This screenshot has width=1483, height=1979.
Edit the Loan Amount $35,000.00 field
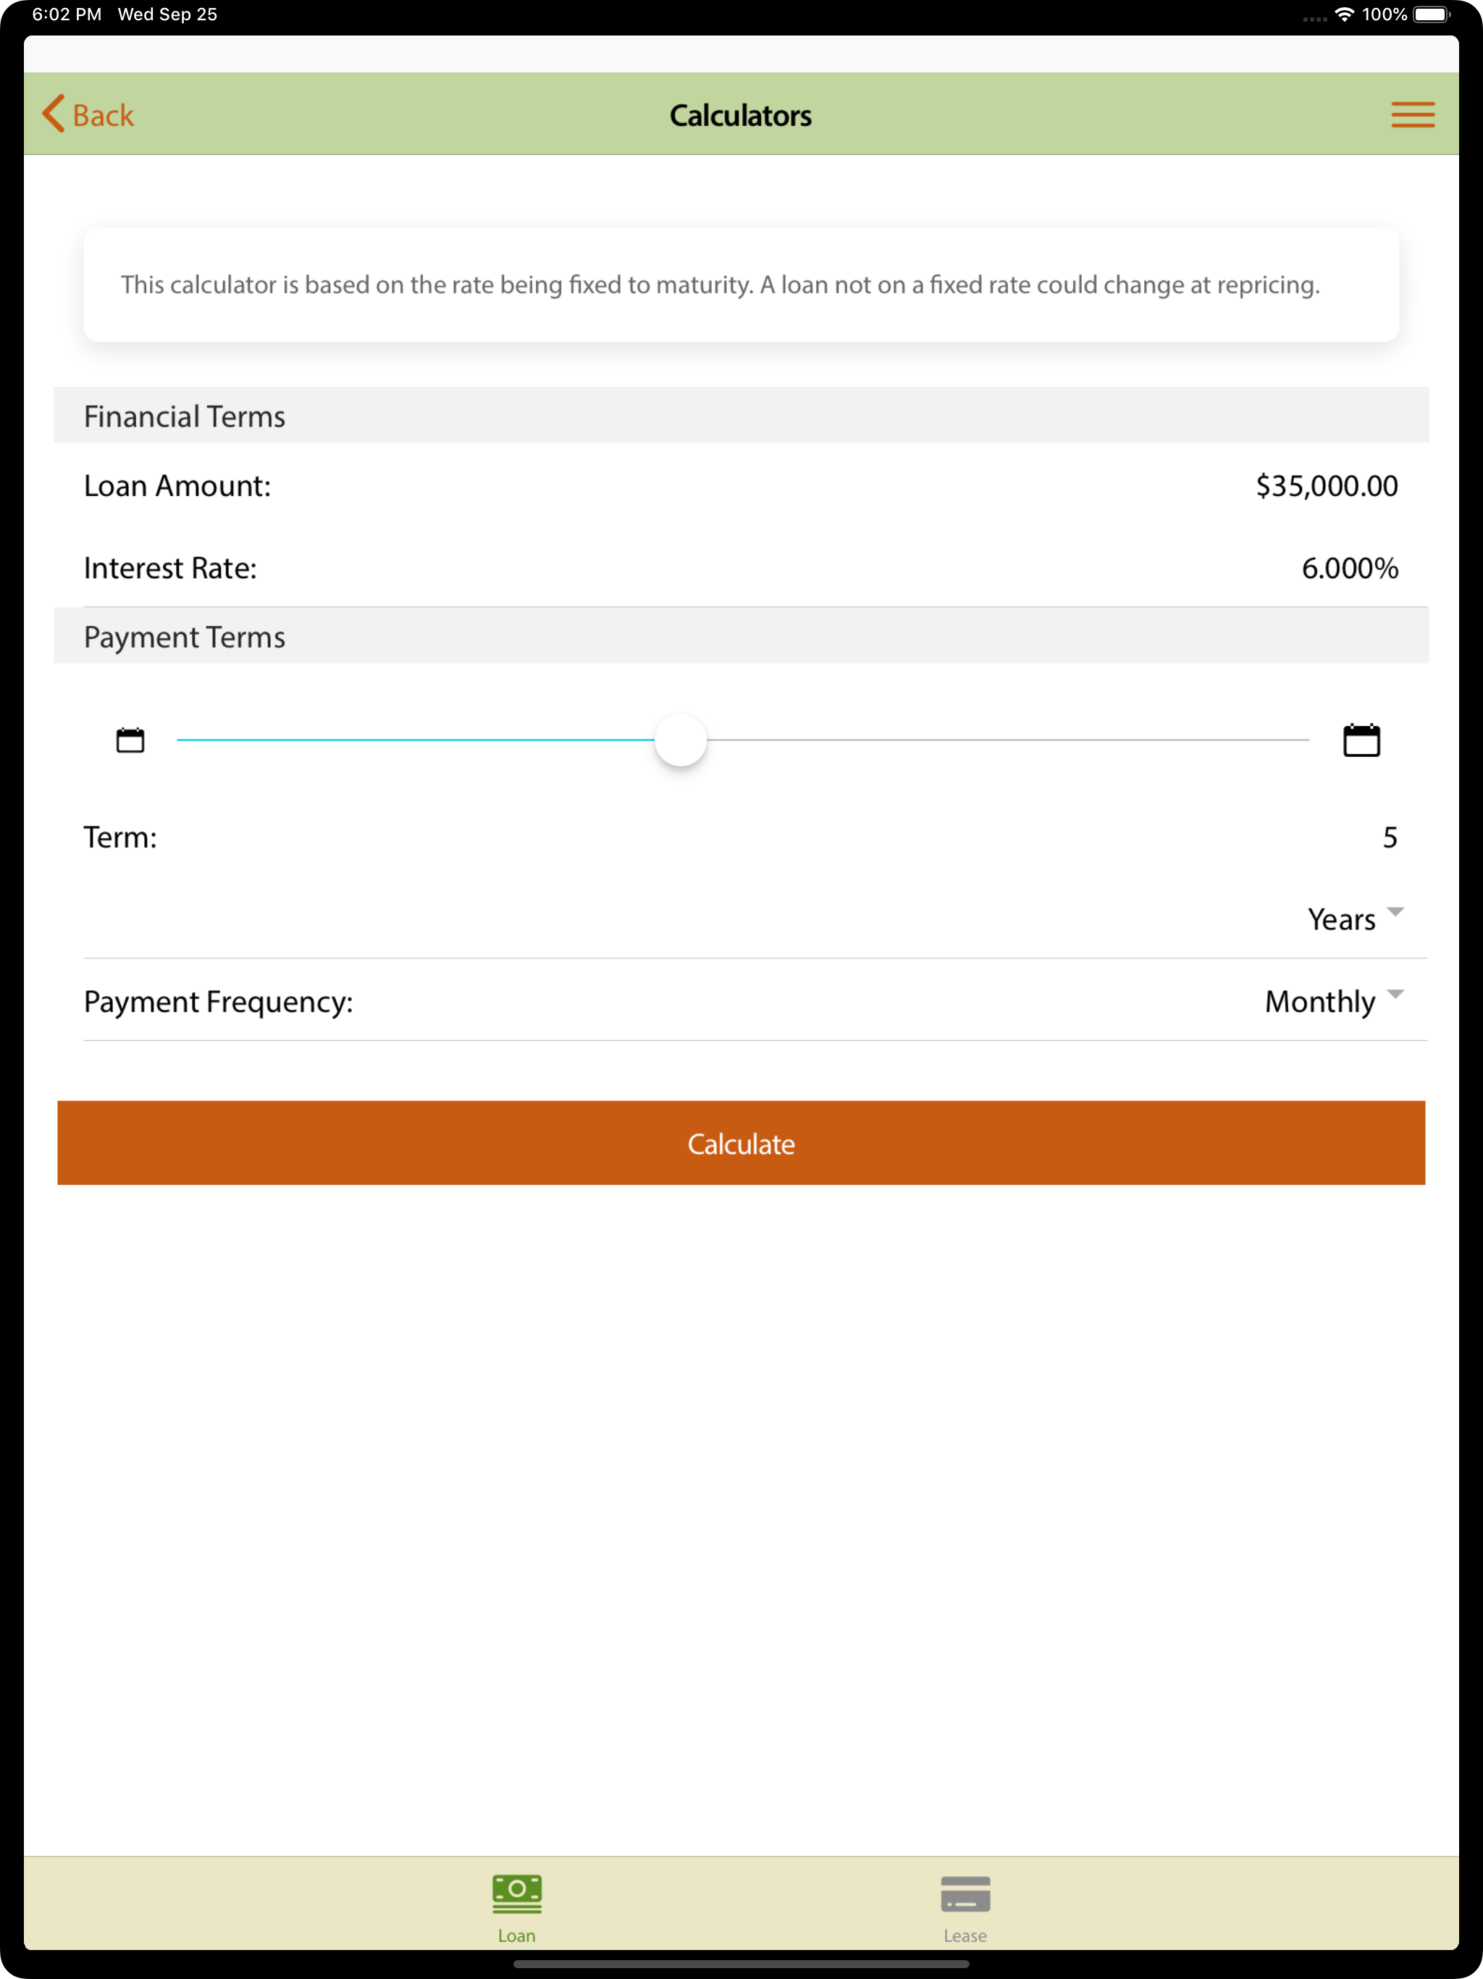1327,486
